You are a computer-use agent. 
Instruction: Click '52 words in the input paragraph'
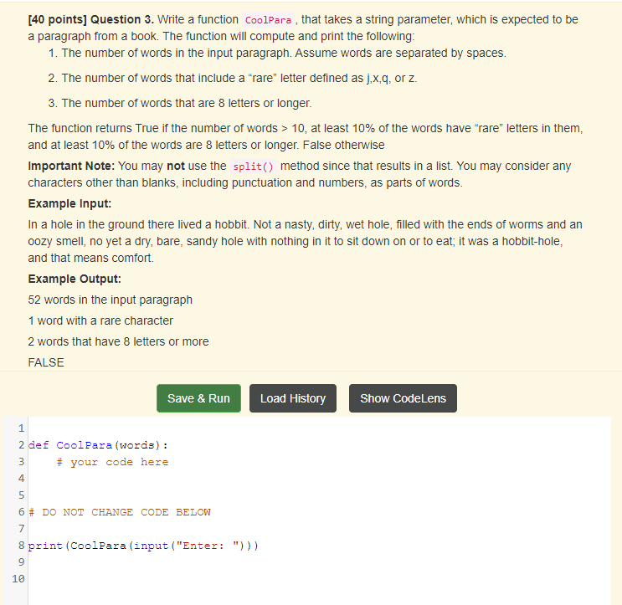pos(110,300)
